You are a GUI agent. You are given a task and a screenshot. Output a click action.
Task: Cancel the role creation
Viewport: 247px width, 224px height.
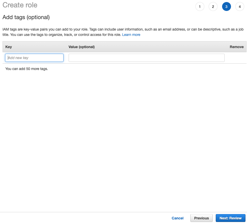click(178, 218)
